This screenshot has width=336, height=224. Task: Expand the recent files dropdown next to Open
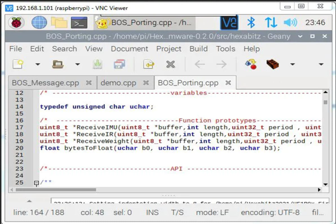pyautogui.click(x=77, y=65)
